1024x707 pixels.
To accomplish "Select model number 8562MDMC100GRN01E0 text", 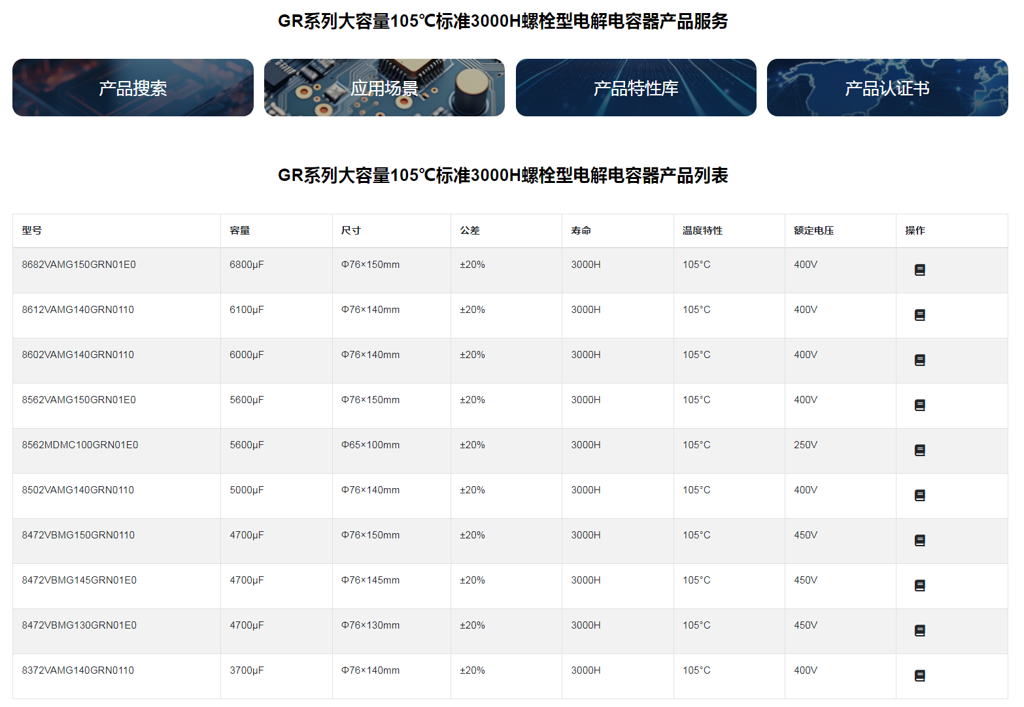I will 80,445.
